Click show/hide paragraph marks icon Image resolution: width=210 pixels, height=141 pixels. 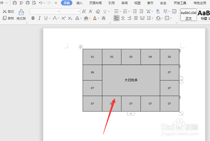point(165,11)
